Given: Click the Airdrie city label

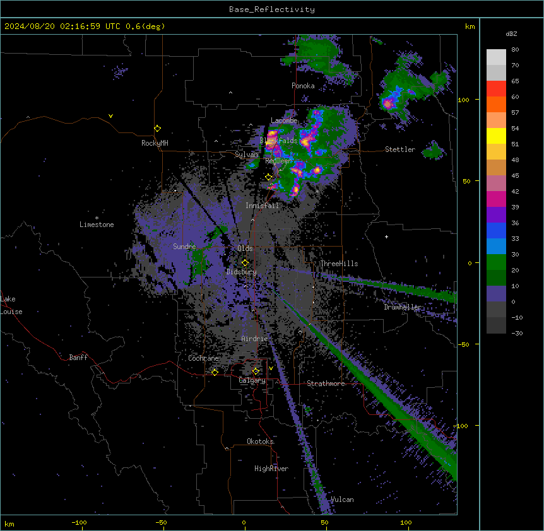Looking at the screenshot, I should (254, 339).
